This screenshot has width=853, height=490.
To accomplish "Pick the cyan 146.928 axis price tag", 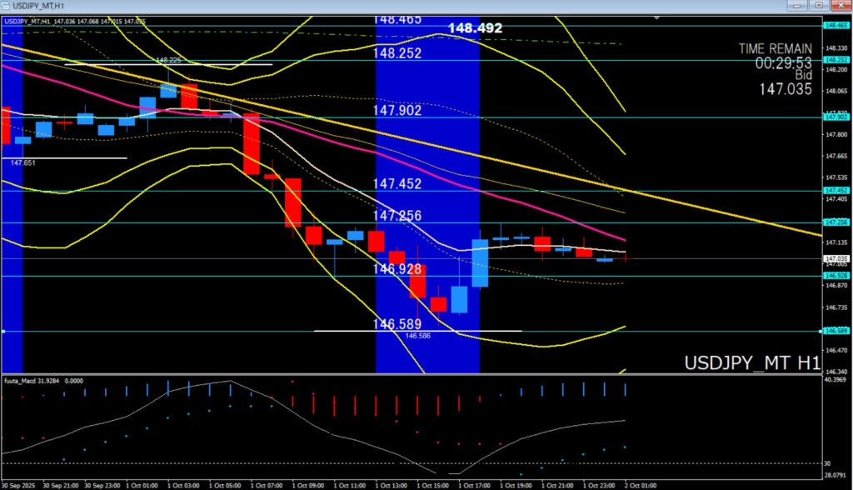I will coord(836,275).
